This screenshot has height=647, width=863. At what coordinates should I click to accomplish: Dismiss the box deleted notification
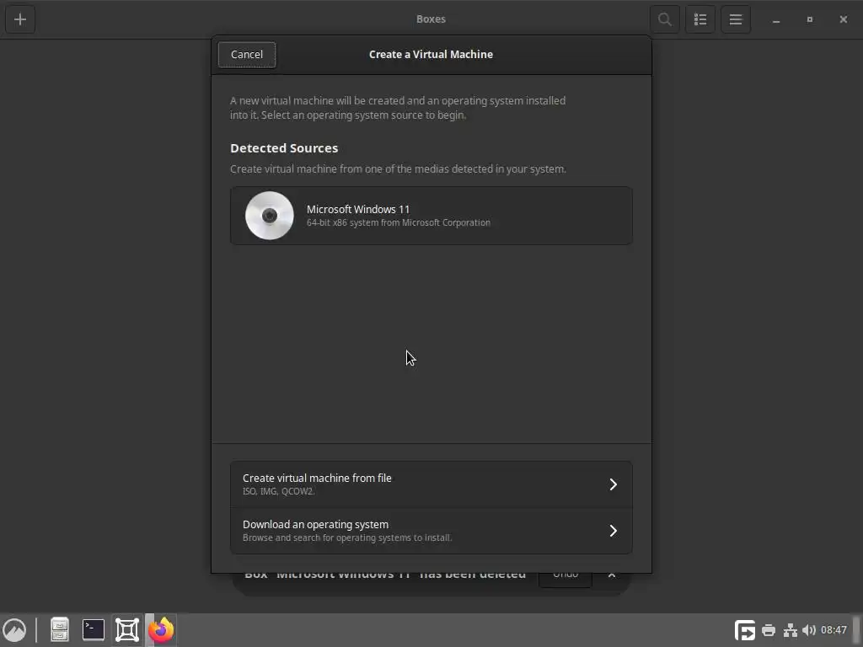click(x=612, y=575)
